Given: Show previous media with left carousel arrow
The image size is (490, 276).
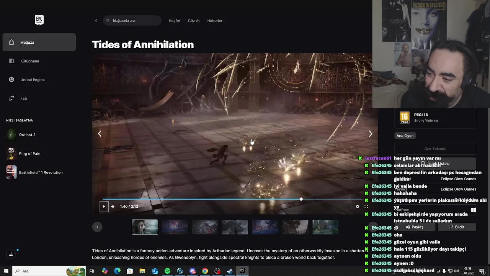Looking at the screenshot, I should point(100,134).
